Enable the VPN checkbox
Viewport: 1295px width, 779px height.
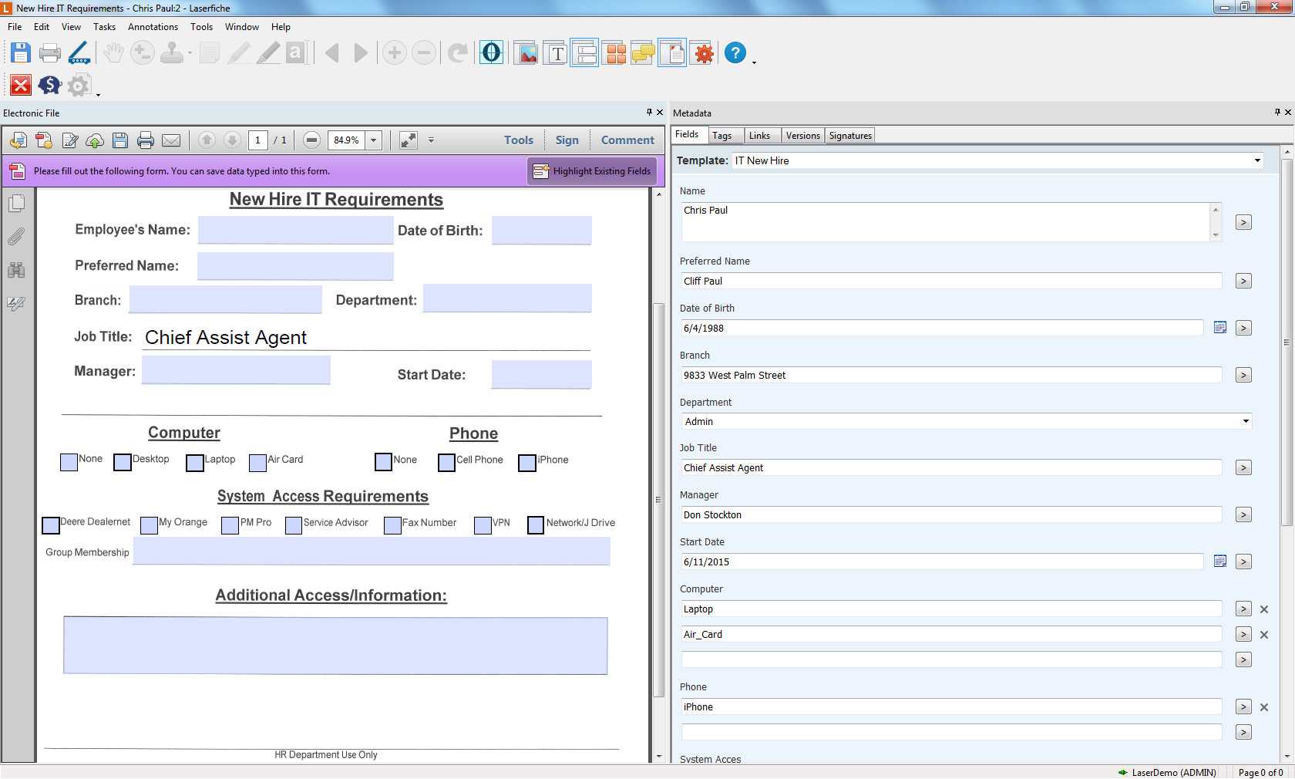[483, 525]
